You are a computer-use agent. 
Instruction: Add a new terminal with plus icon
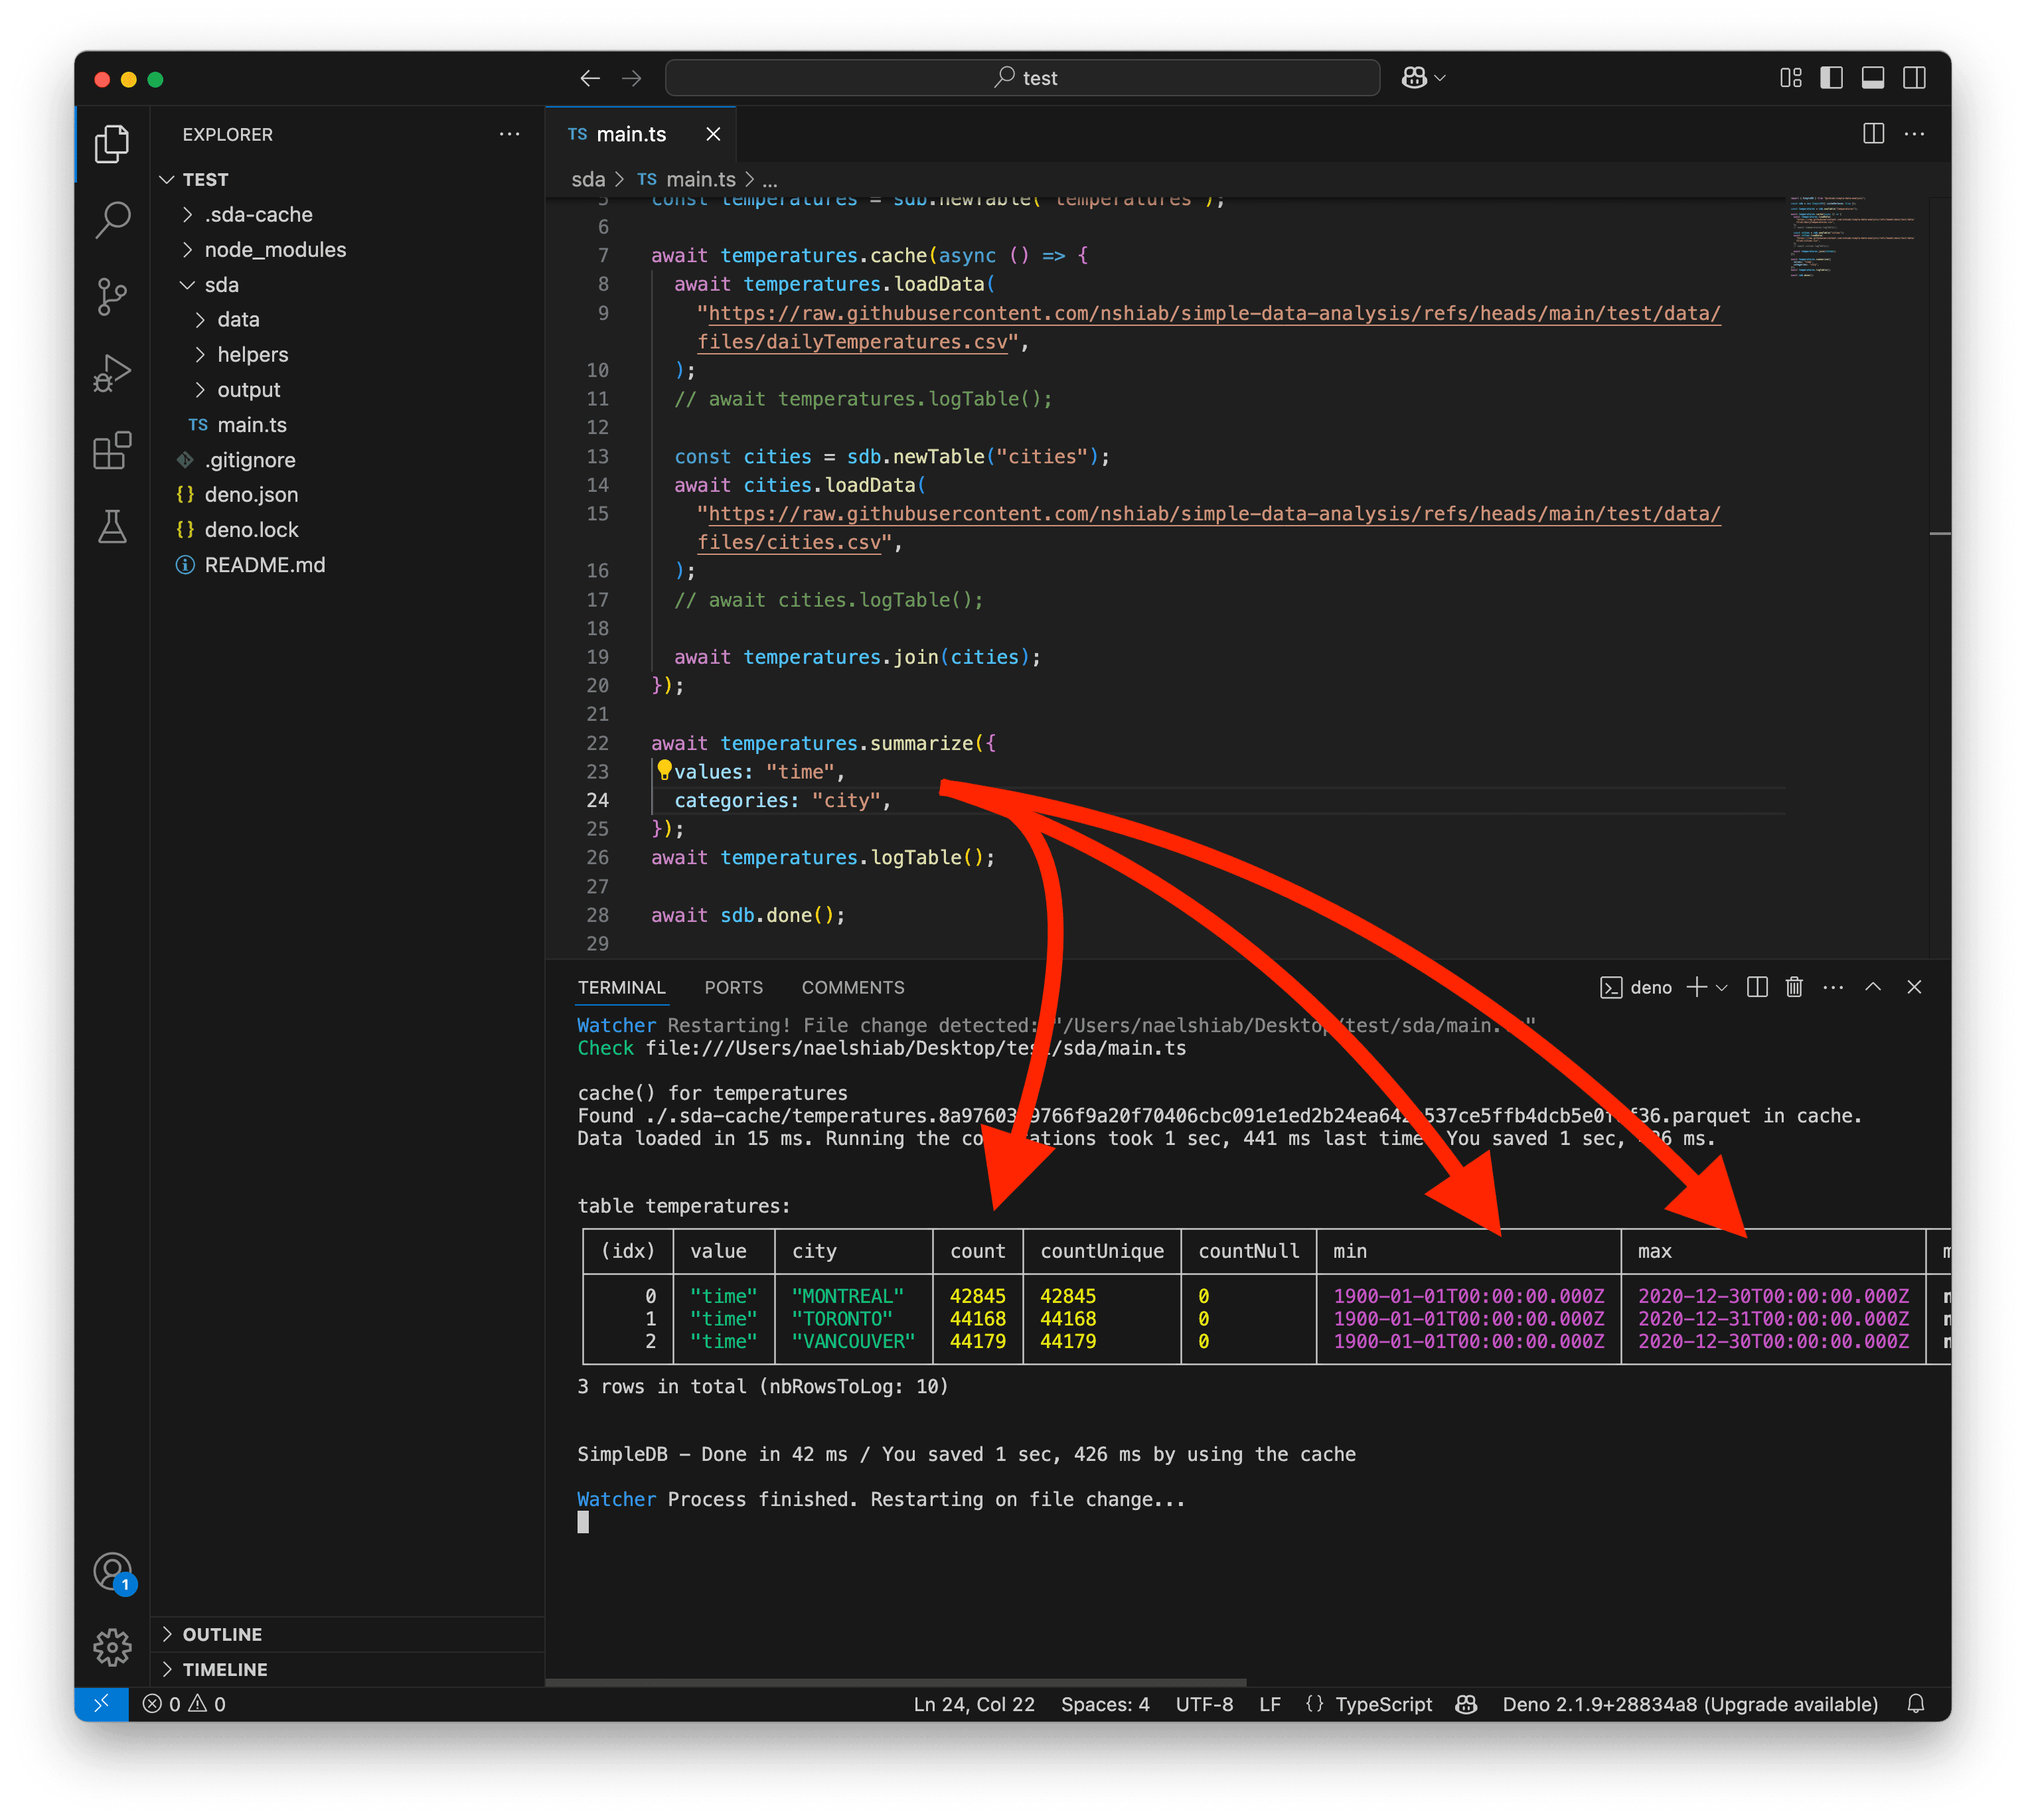(x=1696, y=987)
